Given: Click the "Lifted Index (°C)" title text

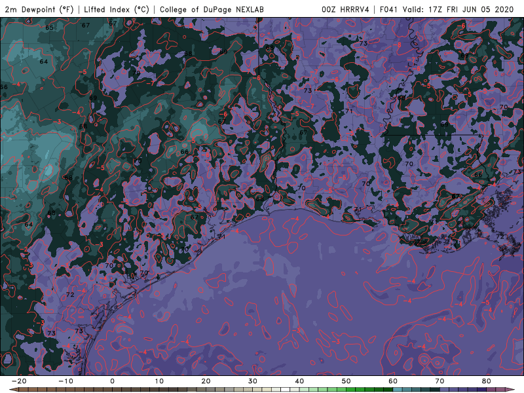Looking at the screenshot, I should coord(117,10).
